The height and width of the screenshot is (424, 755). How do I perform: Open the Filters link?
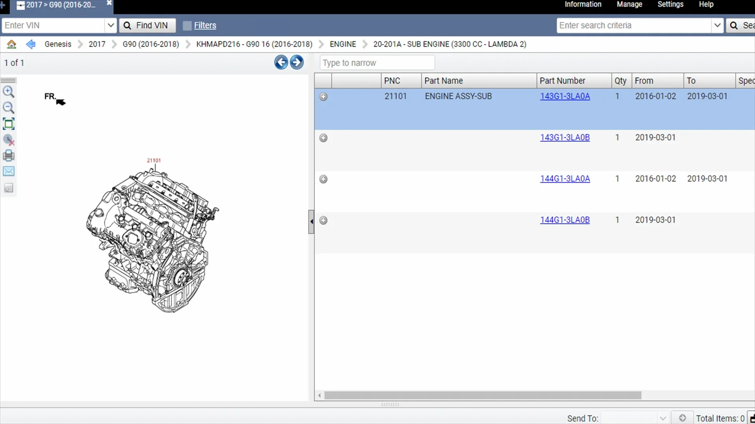pos(205,26)
